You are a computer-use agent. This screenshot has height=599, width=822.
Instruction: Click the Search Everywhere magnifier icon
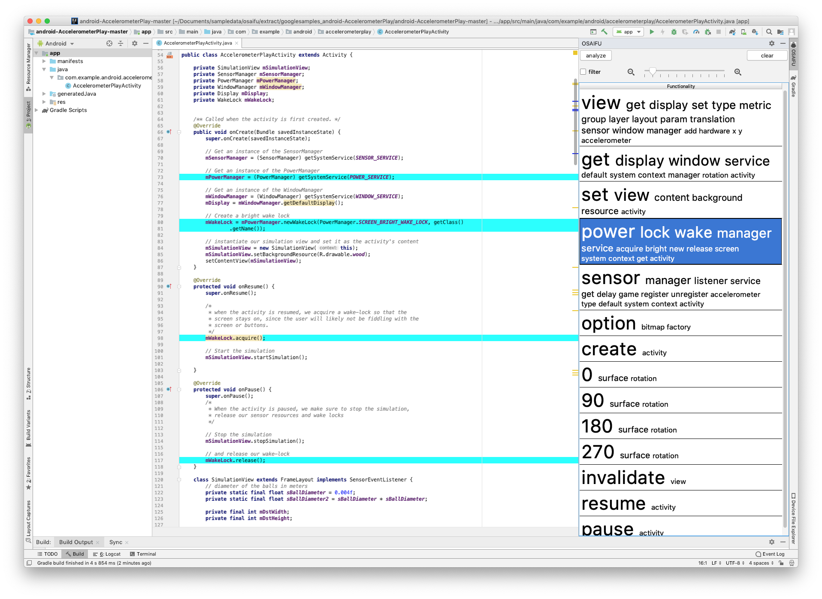[x=769, y=32]
